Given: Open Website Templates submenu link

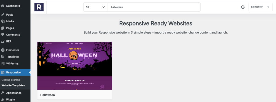Looking at the screenshot, I should pos(13,86).
